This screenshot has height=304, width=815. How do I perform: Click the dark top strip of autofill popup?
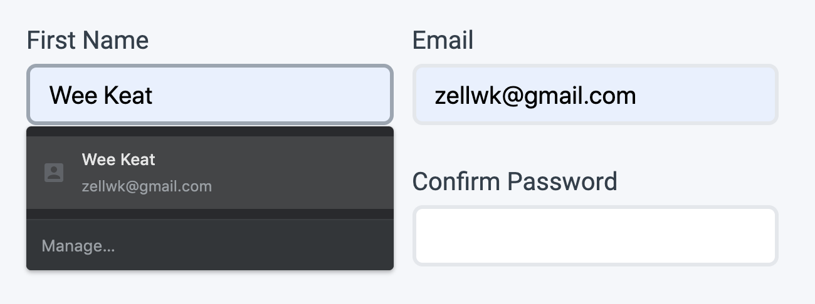pos(209,131)
